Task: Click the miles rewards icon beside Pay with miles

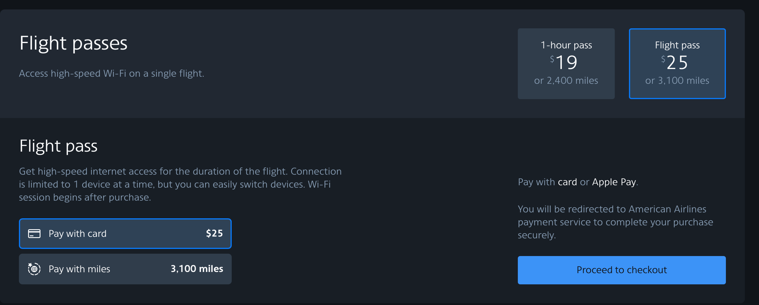Action: pyautogui.click(x=35, y=269)
